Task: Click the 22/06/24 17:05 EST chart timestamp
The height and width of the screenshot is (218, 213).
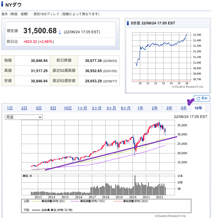Action: pos(190,117)
